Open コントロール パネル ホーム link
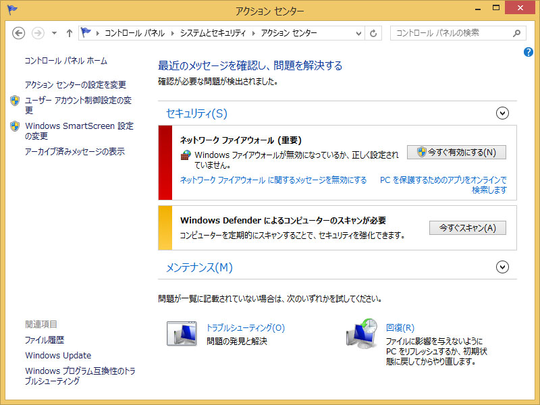Viewport: 540px width, 405px height. [65, 61]
